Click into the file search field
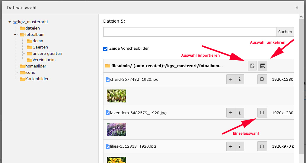Screen dimensions: 306x163 [190, 32]
